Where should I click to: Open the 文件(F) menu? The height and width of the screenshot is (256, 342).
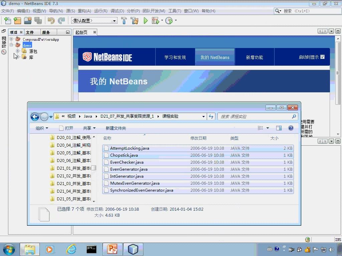pyautogui.click(x=8, y=11)
